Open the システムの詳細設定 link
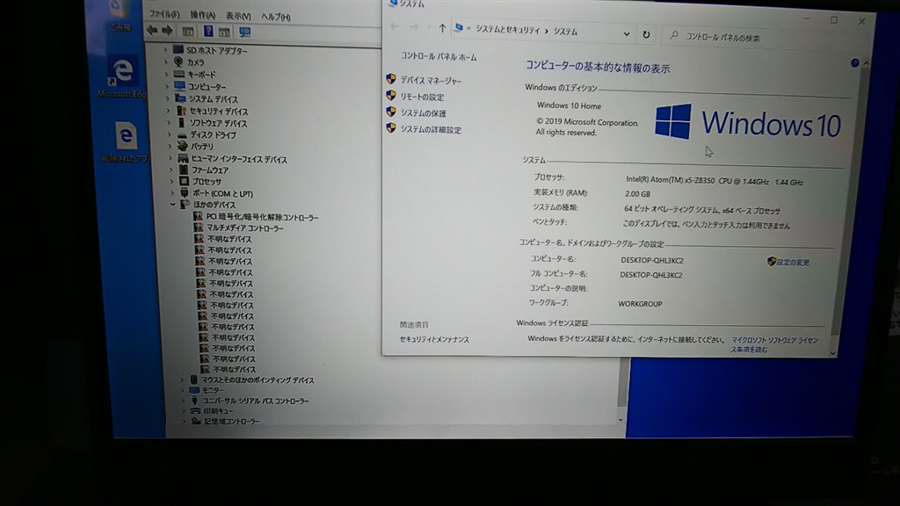Viewport: 900px width, 506px height. point(431,130)
